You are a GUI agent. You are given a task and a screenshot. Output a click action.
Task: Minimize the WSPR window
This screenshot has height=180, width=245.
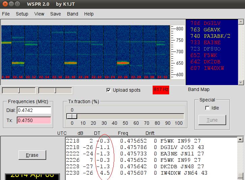tap(11, 4)
